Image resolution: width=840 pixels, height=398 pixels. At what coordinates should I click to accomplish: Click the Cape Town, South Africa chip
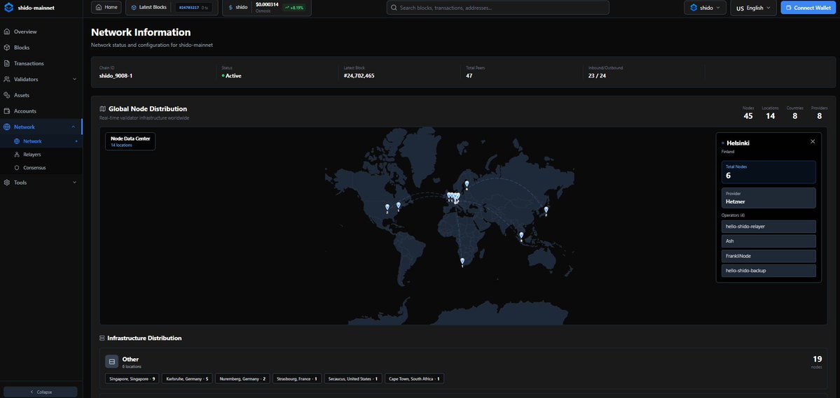click(x=414, y=378)
